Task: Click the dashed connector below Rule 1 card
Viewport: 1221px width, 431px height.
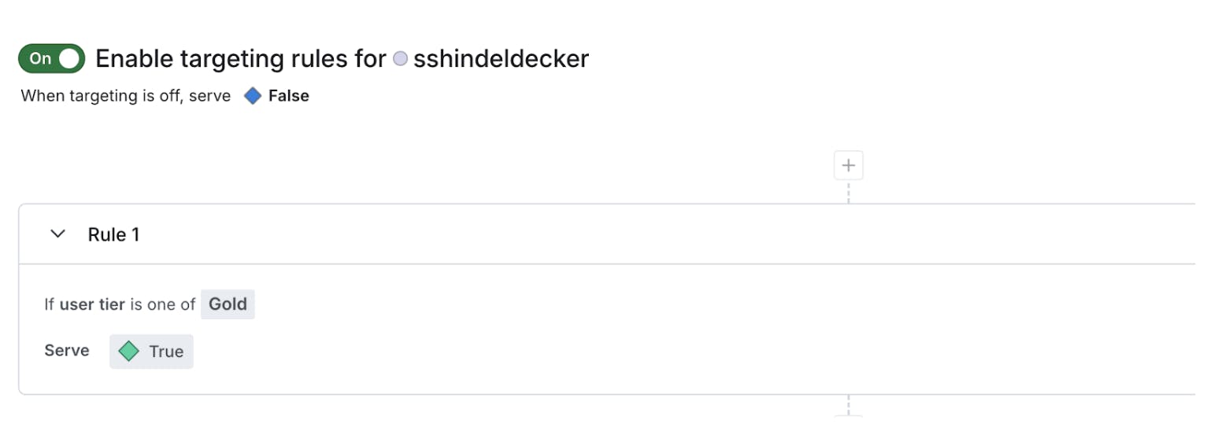Action: 848,405
